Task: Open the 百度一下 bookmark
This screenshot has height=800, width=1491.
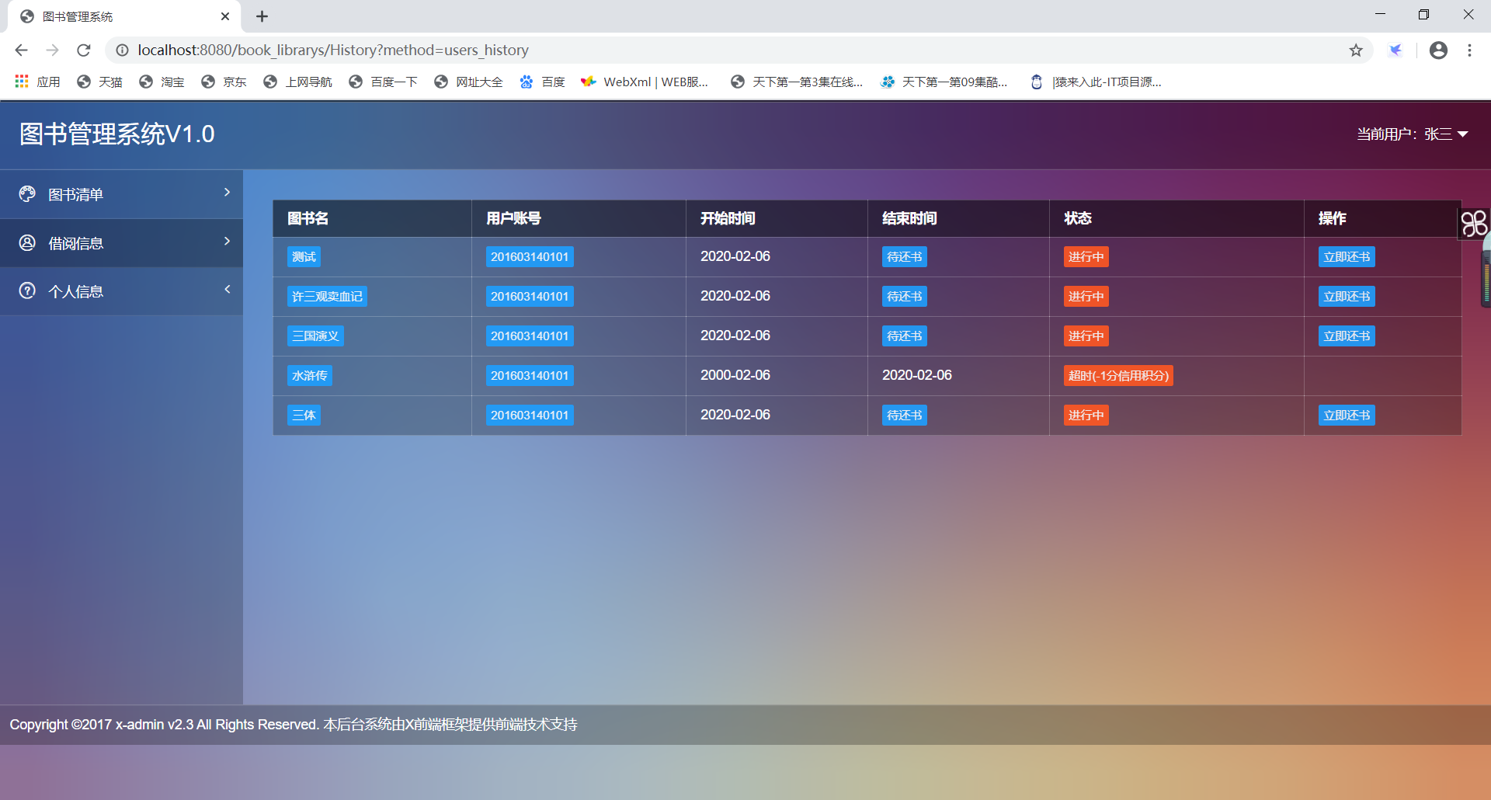Action: [x=383, y=82]
